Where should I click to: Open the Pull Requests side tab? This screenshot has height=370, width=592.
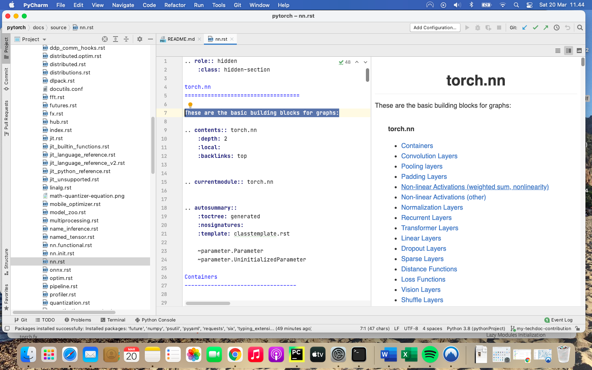coord(6,118)
